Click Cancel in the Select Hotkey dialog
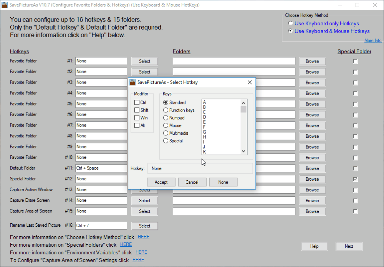 (x=192, y=182)
